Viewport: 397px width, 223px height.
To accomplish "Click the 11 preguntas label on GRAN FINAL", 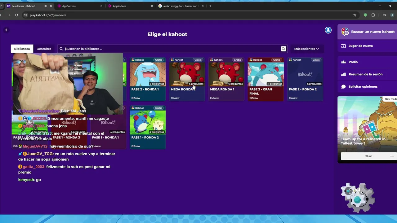I will [x=274, y=84].
